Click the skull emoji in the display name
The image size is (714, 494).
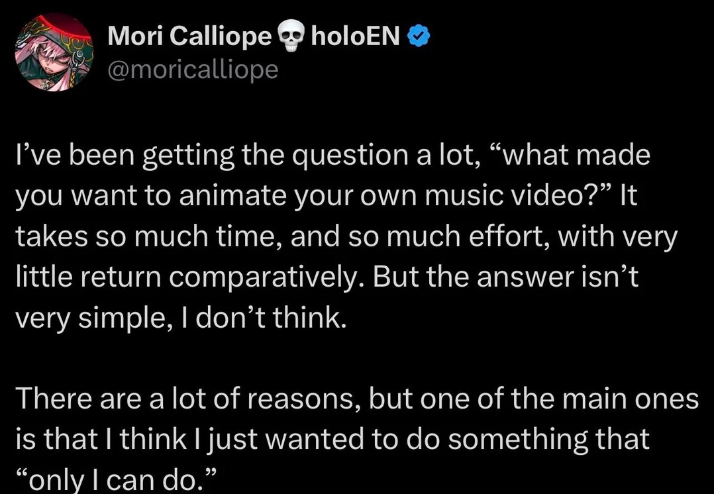pyautogui.click(x=291, y=37)
